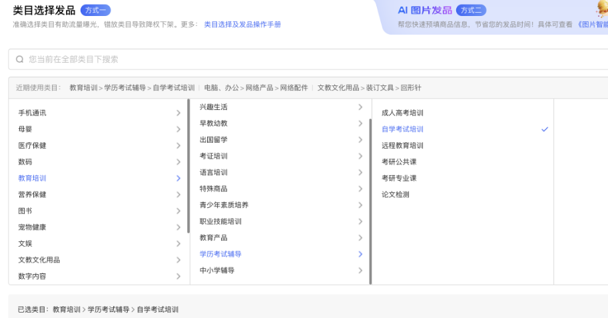Select 考研公共课 category

399,162
